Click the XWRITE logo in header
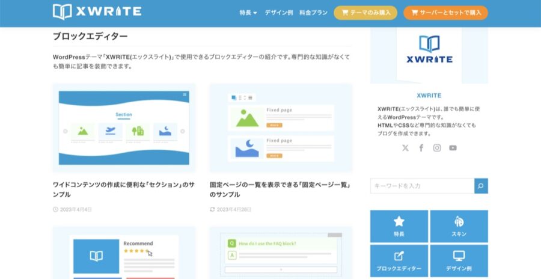This screenshot has height=279, width=541. [97, 12]
